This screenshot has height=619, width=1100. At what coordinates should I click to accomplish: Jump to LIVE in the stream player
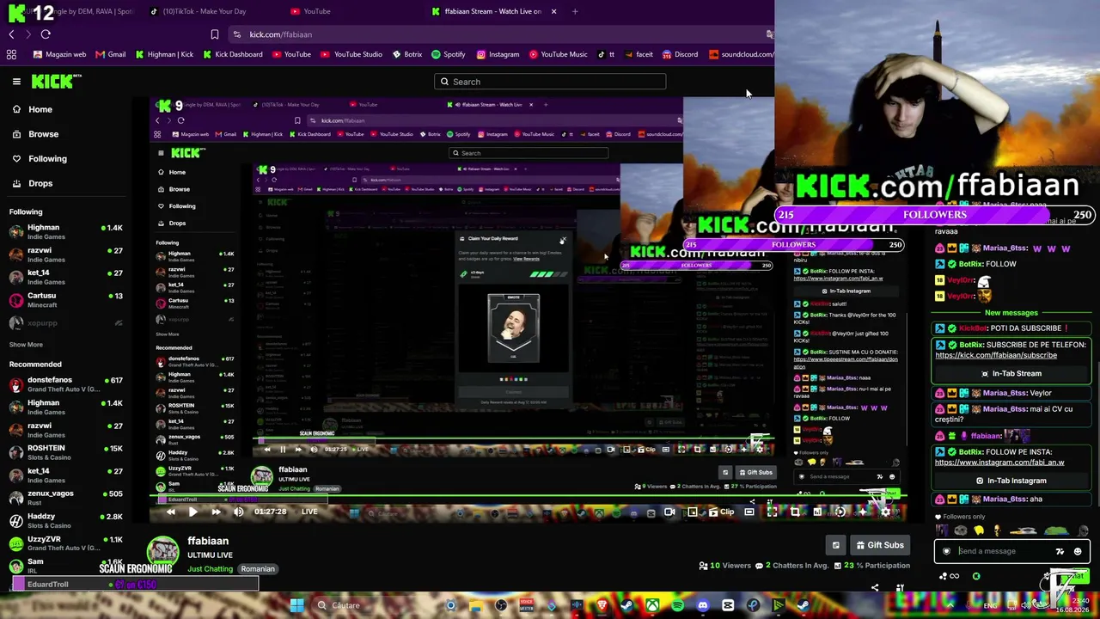[309, 512]
